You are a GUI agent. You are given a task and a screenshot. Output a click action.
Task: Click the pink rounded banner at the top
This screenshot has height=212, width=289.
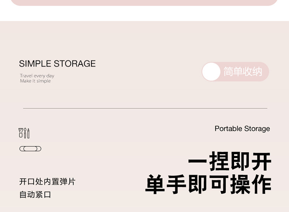tap(144, 3)
